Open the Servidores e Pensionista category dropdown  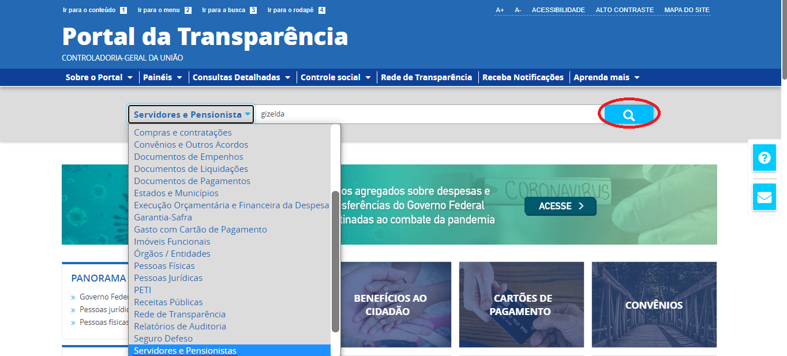click(192, 114)
